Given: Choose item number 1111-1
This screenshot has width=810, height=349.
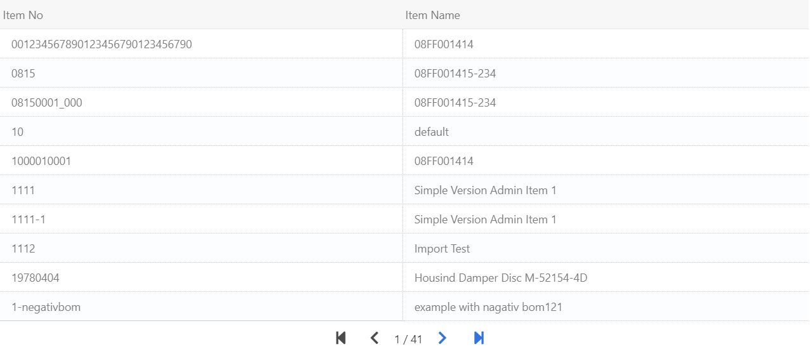Looking at the screenshot, I should point(29,220).
